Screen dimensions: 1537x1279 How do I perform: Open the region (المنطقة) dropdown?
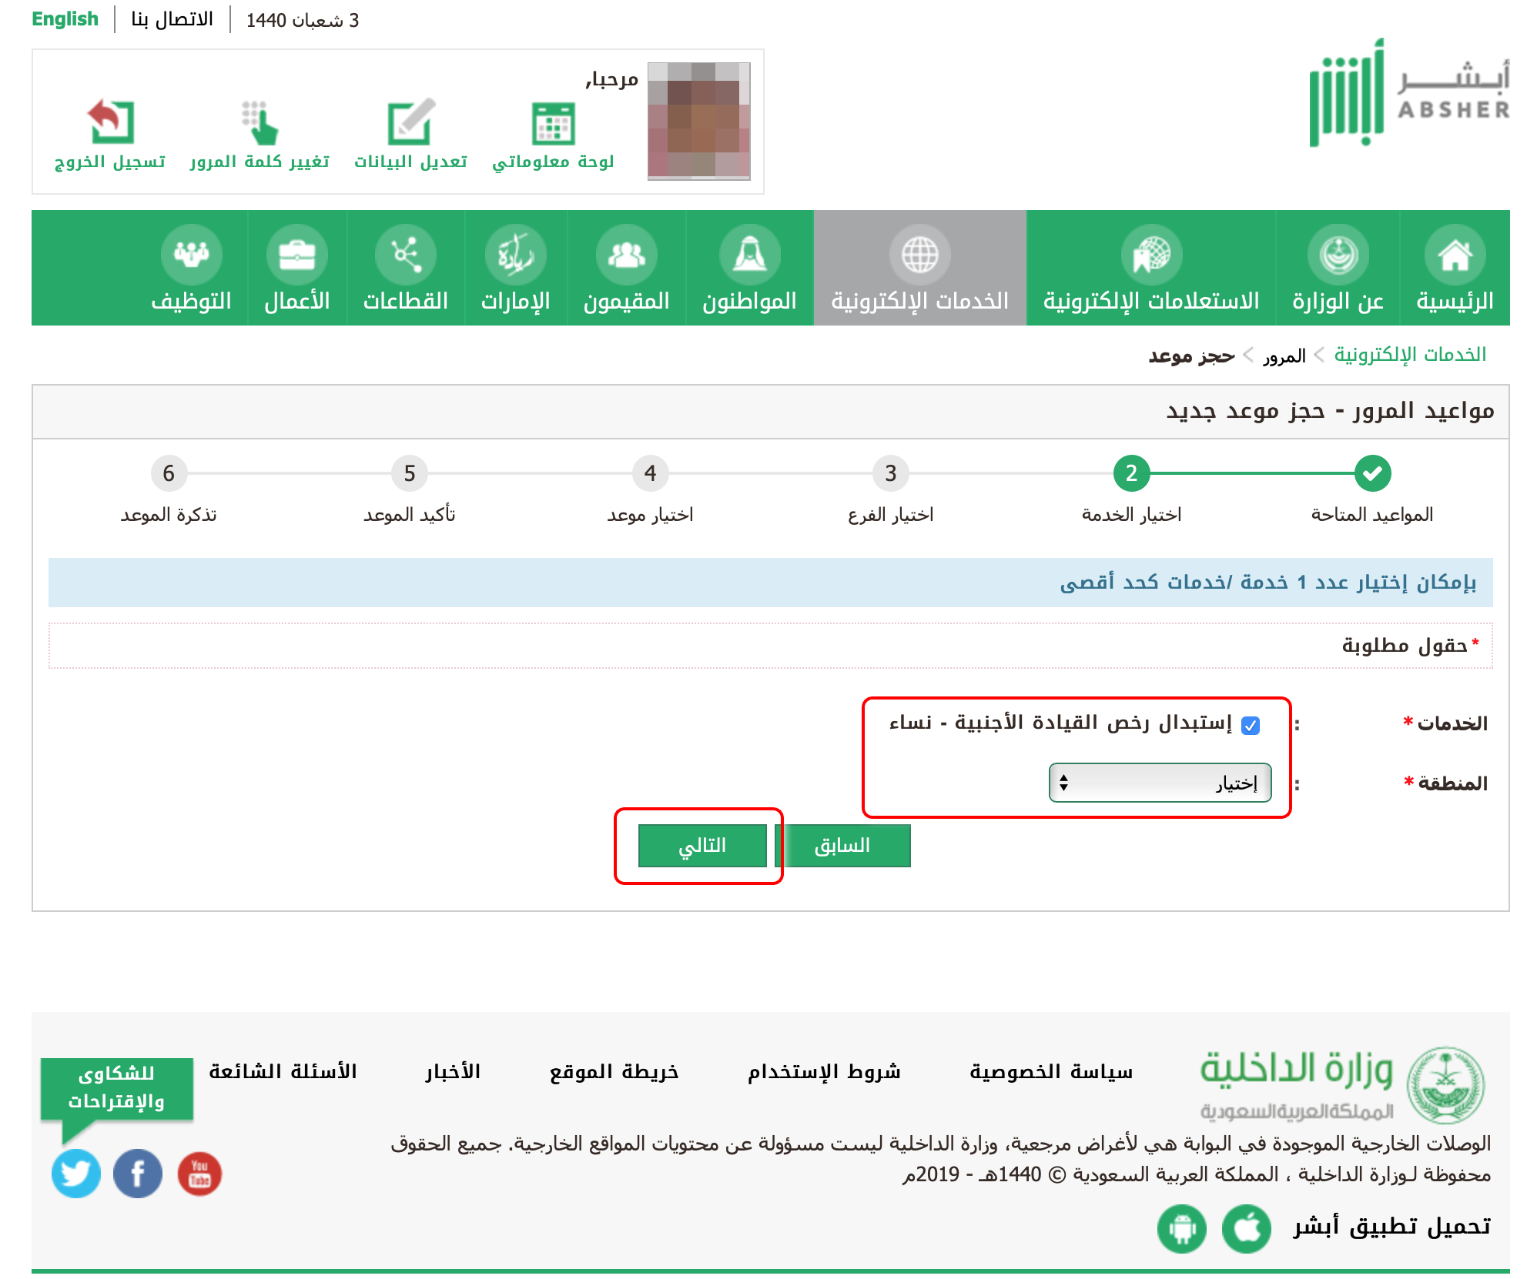(1160, 783)
